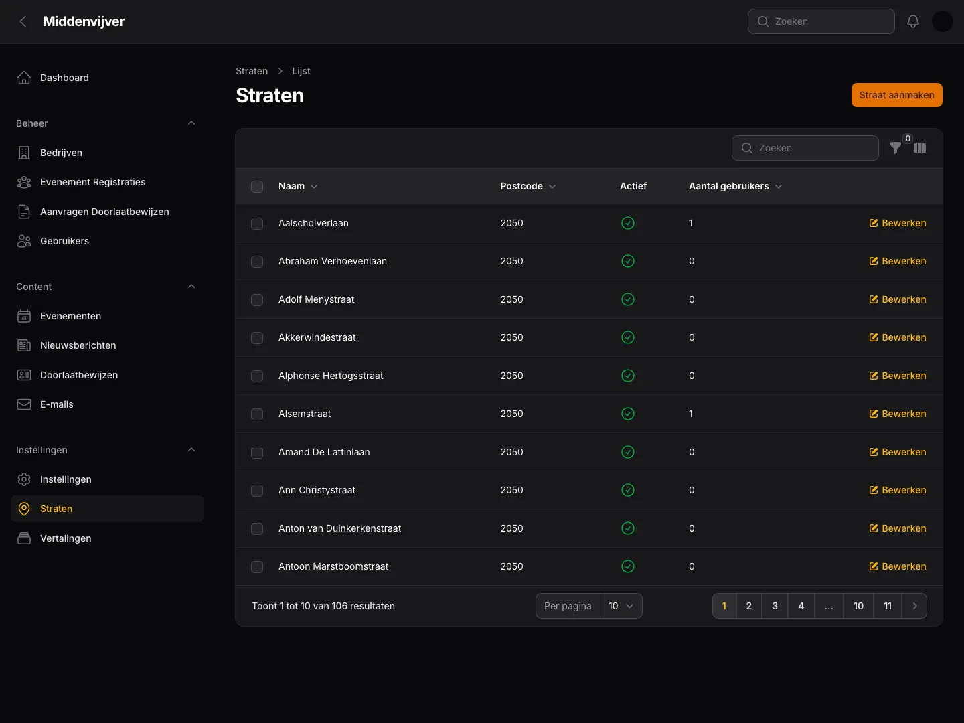This screenshot has width=964, height=723.
Task: Select the Aalscholverlaan row checkbox
Action: tap(257, 224)
